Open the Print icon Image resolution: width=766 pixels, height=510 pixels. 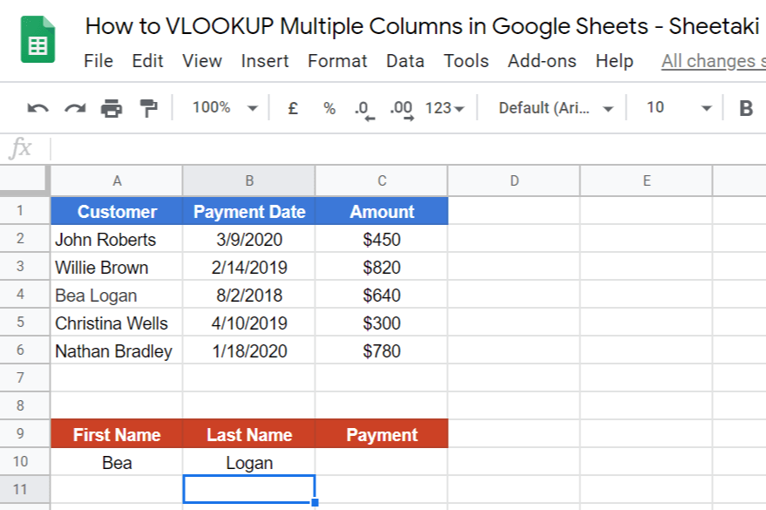click(x=112, y=108)
